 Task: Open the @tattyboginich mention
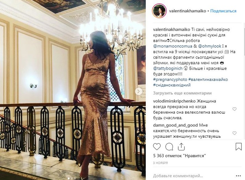(x=168, y=68)
